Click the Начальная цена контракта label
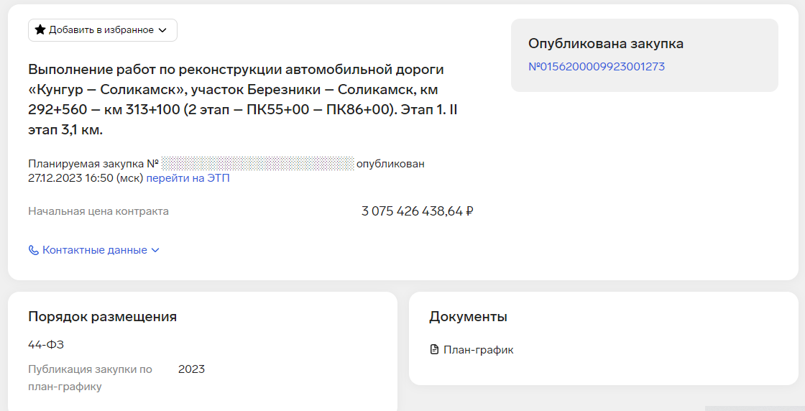The height and width of the screenshot is (411, 805). (x=98, y=211)
